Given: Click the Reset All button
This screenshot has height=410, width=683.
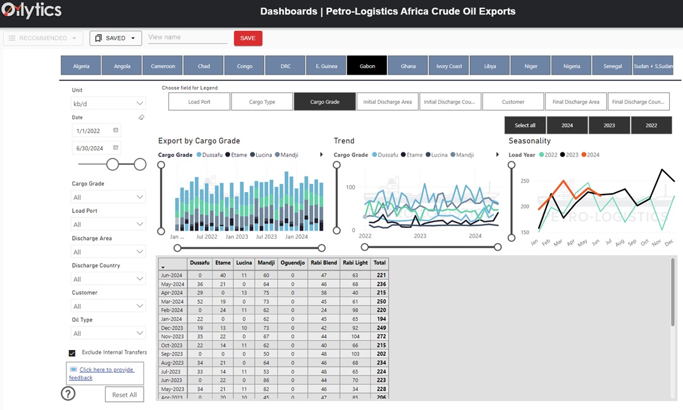Looking at the screenshot, I should (x=125, y=394).
